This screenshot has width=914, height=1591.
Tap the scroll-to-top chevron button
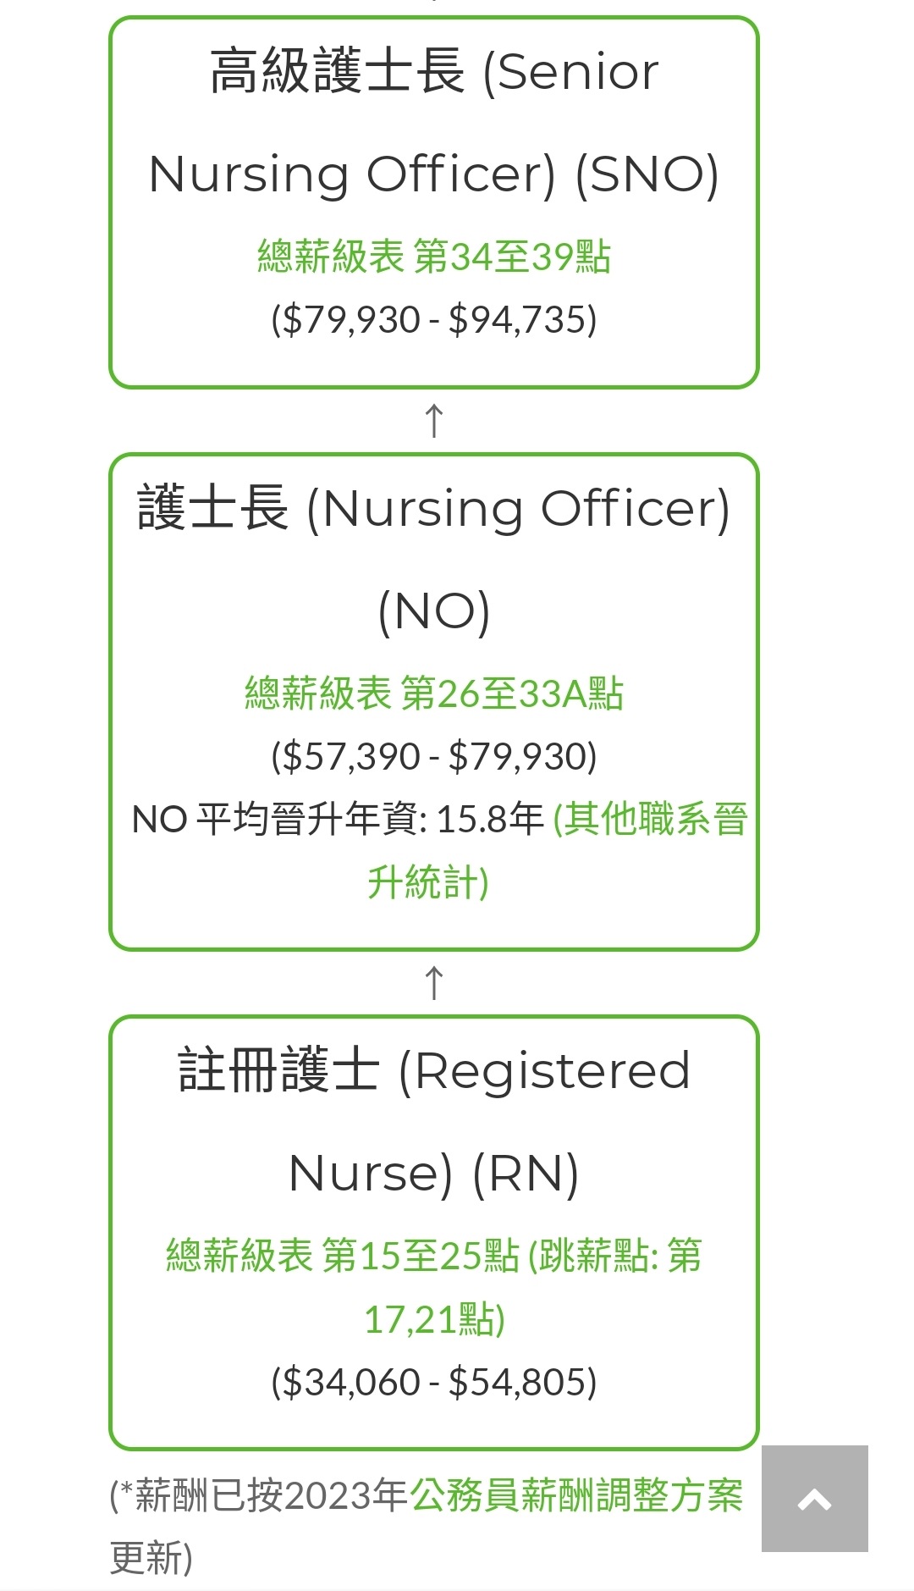(814, 1498)
